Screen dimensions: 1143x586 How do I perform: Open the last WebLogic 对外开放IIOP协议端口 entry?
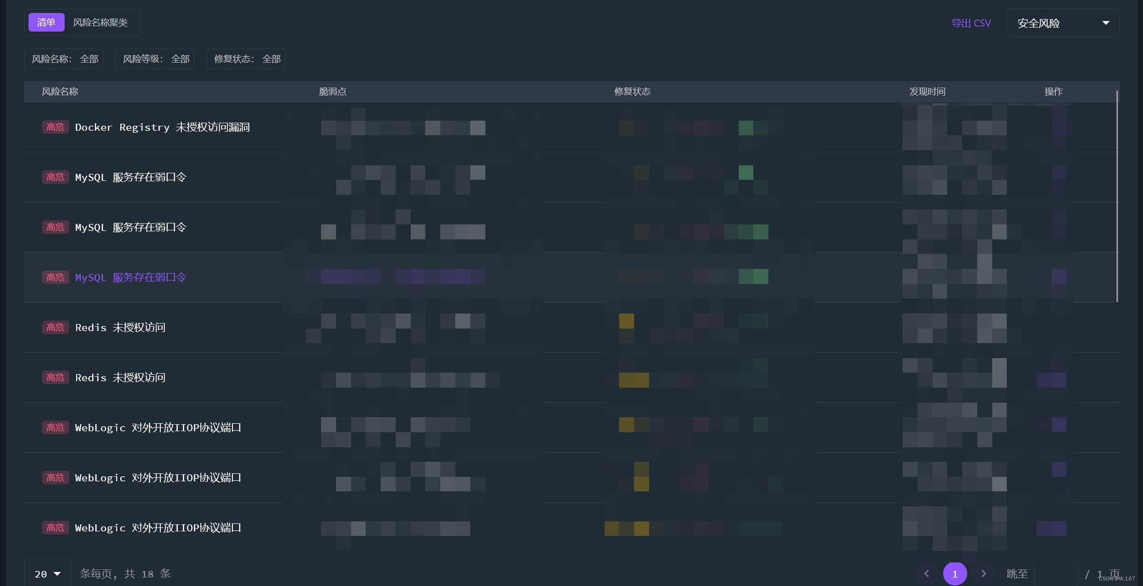(x=158, y=528)
